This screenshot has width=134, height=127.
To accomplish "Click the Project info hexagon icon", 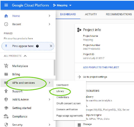I will tap(79, 30).
